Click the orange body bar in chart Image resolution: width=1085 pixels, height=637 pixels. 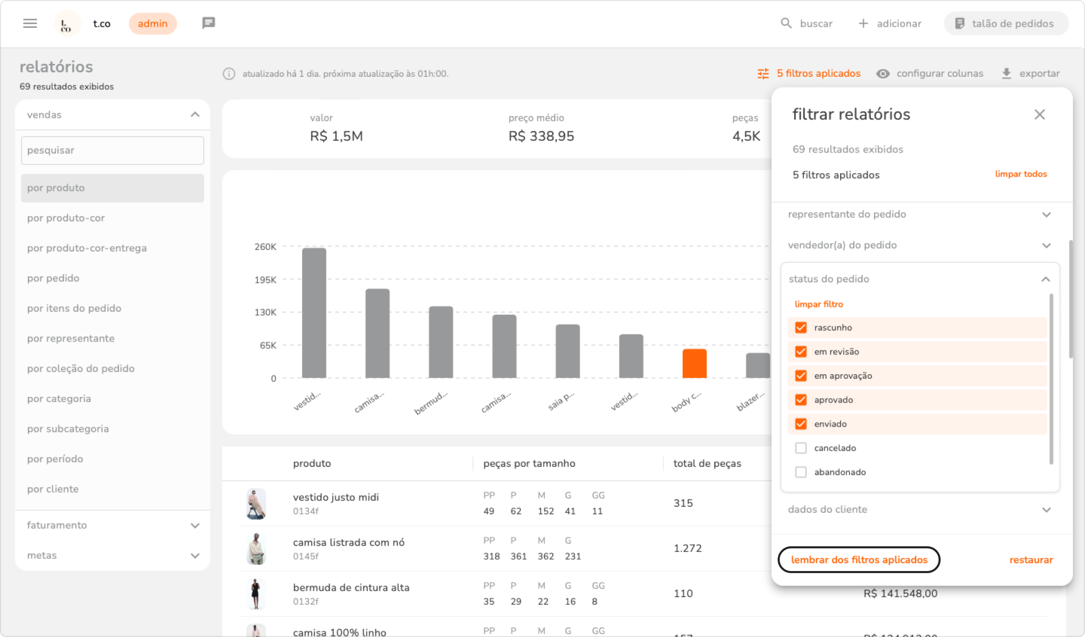pos(694,363)
